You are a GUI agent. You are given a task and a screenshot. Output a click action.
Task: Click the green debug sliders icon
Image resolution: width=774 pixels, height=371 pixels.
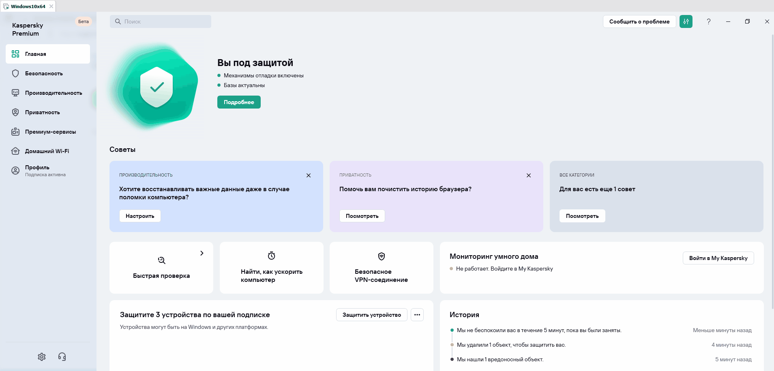686,21
